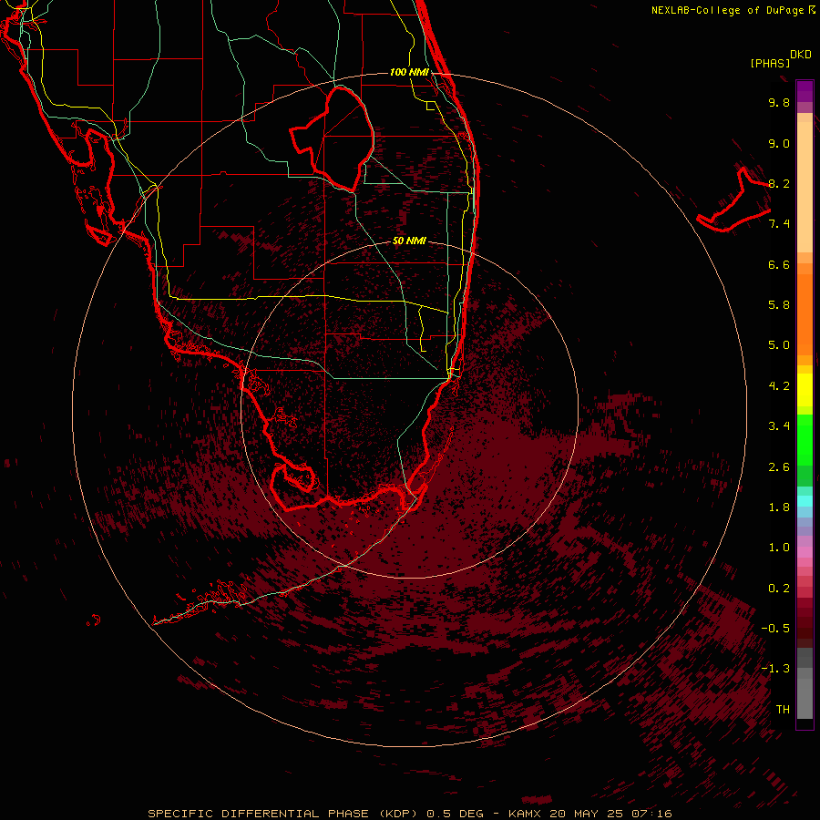Click the 1.8 colorbar scale value

coord(779,507)
